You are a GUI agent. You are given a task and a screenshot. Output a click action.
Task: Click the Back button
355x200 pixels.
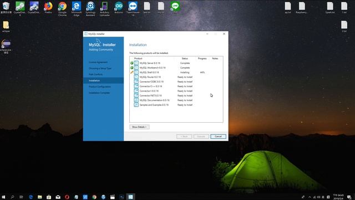click(184, 137)
